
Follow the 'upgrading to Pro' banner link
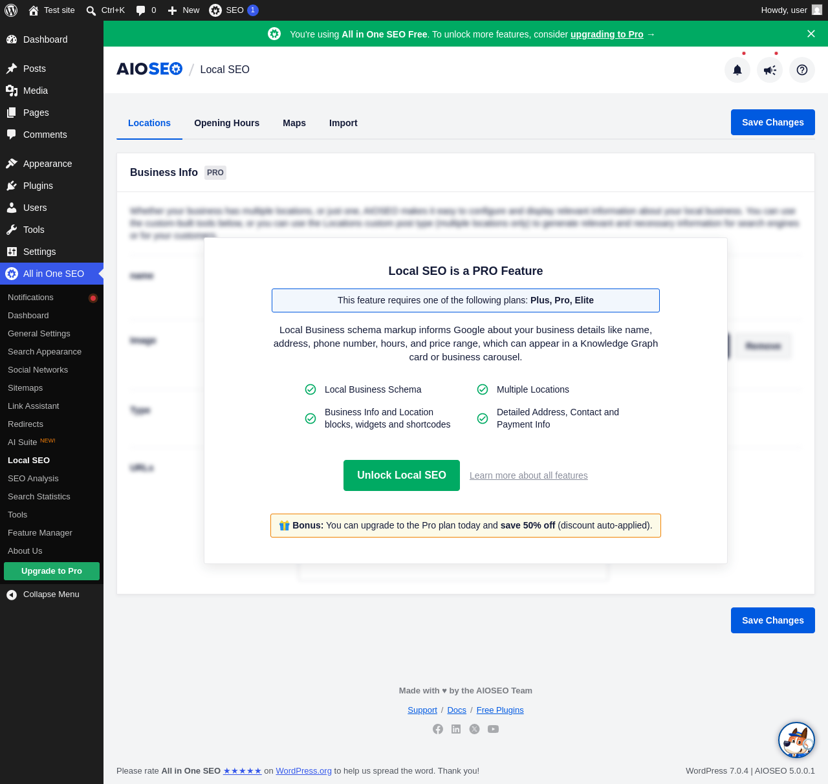click(x=607, y=34)
